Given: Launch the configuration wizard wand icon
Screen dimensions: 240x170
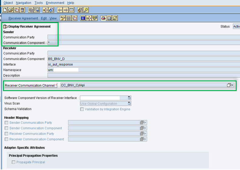Looking at the screenshot, I should pos(86,10).
